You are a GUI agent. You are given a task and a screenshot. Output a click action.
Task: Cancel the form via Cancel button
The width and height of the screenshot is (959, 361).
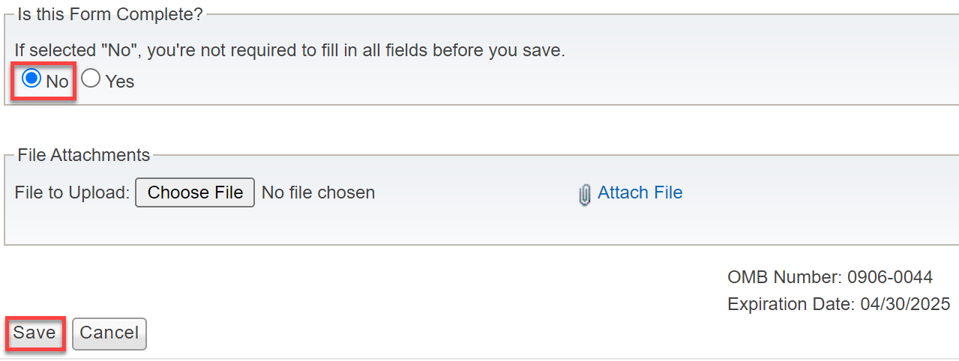coord(109,333)
